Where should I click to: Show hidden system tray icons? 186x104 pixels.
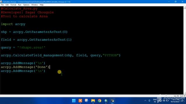(x=145, y=101)
